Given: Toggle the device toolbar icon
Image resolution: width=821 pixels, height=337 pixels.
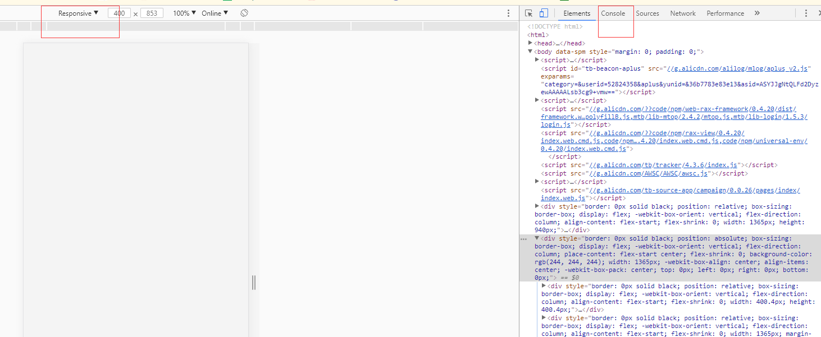Looking at the screenshot, I should [544, 13].
